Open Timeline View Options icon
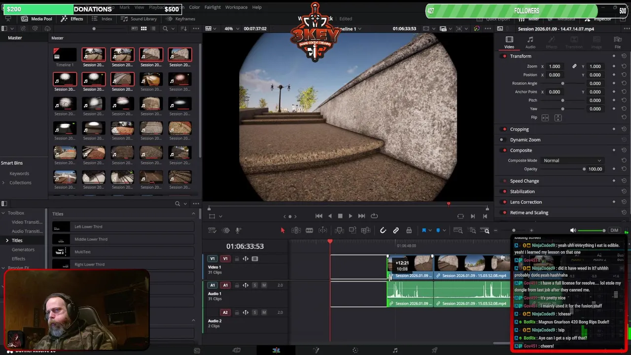Screen dimensions: 631x355 (x=212, y=230)
